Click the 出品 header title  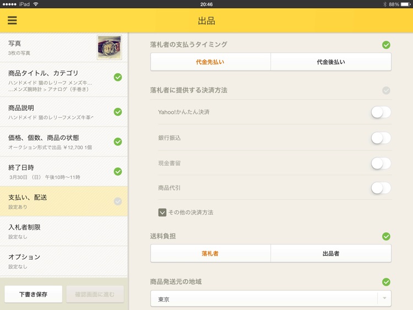click(206, 21)
